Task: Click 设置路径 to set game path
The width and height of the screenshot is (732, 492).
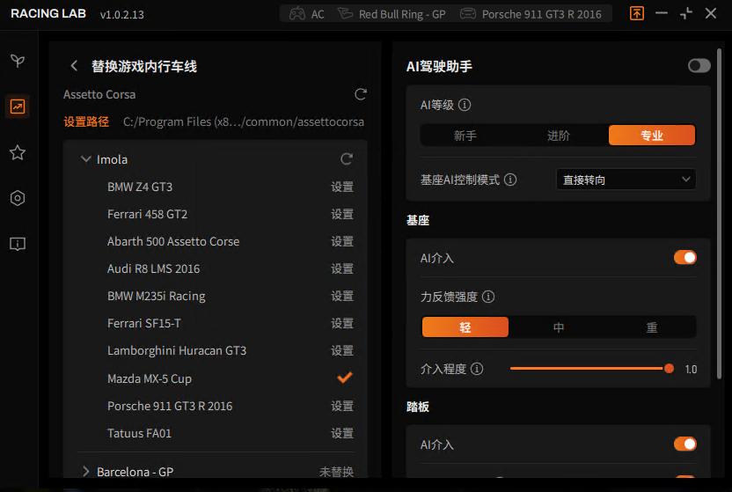Action: point(86,121)
